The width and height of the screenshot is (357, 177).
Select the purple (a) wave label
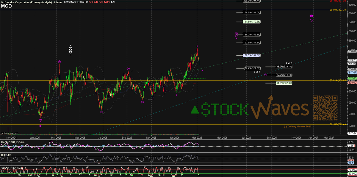tap(128, 68)
